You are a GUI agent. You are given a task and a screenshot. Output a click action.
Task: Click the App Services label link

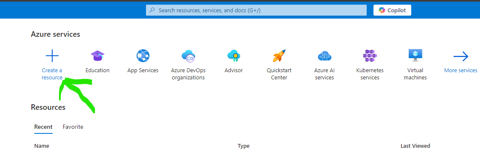click(143, 71)
